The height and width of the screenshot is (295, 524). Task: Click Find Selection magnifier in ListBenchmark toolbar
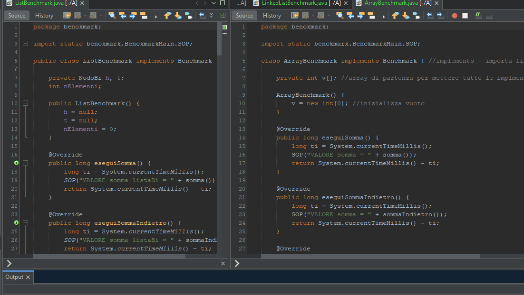click(x=112, y=15)
